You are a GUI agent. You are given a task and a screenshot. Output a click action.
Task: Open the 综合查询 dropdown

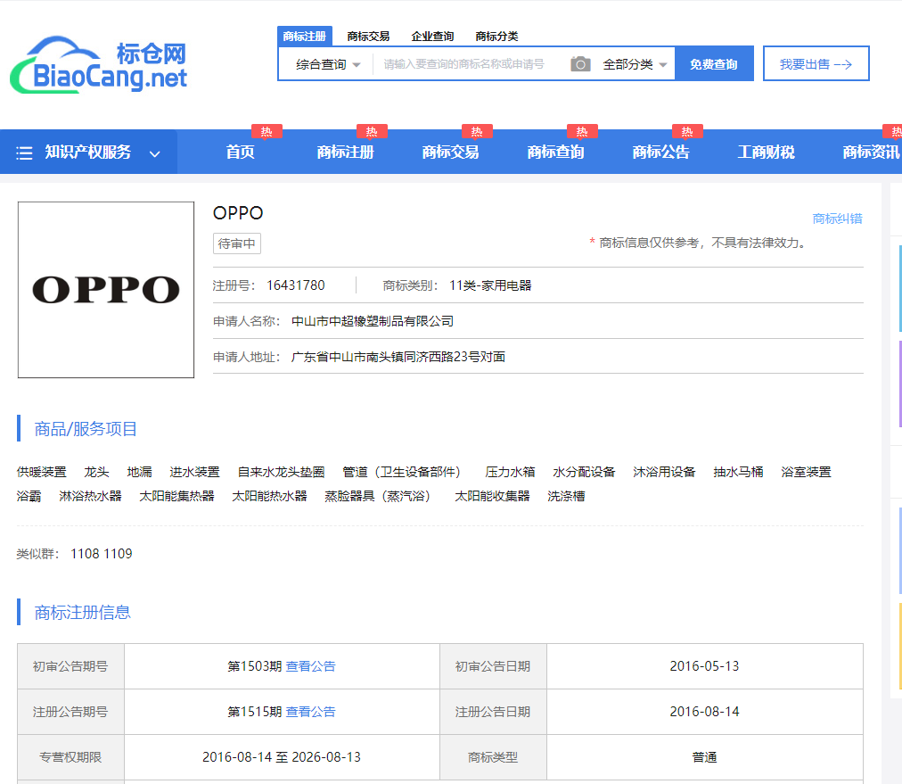point(328,64)
